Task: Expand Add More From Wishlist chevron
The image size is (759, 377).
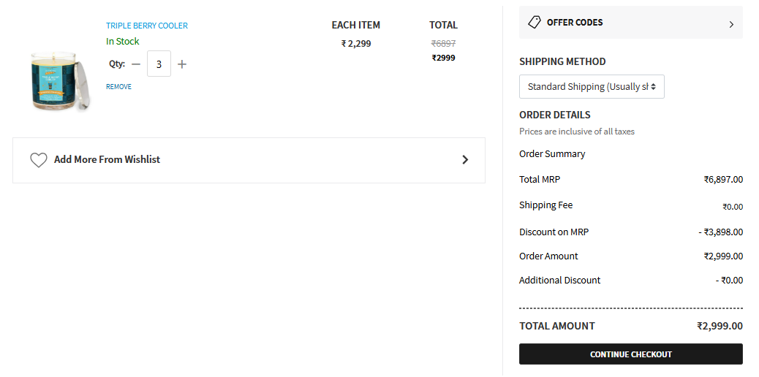Action: coord(465,160)
